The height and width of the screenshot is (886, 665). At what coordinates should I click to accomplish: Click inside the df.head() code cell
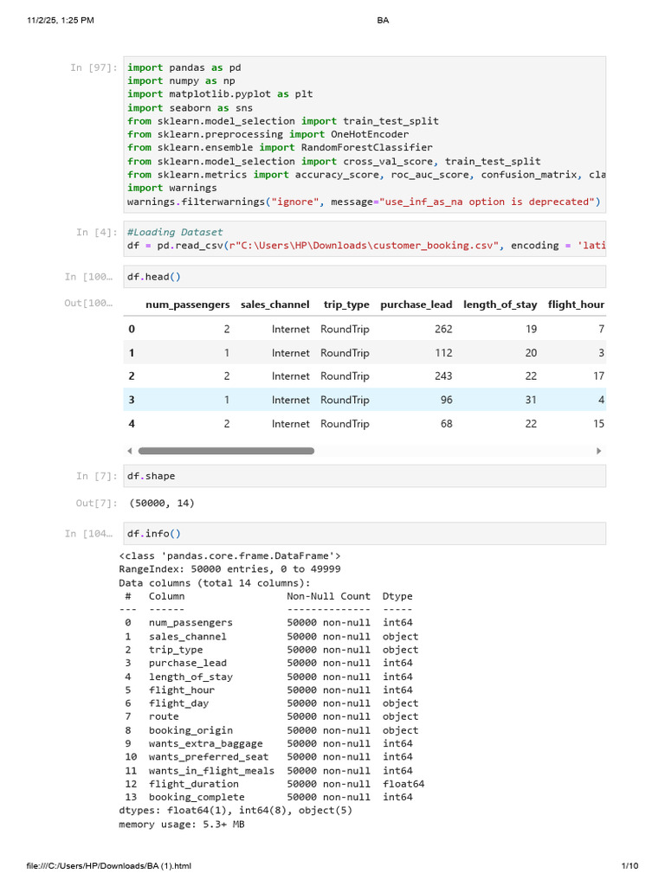point(365,277)
